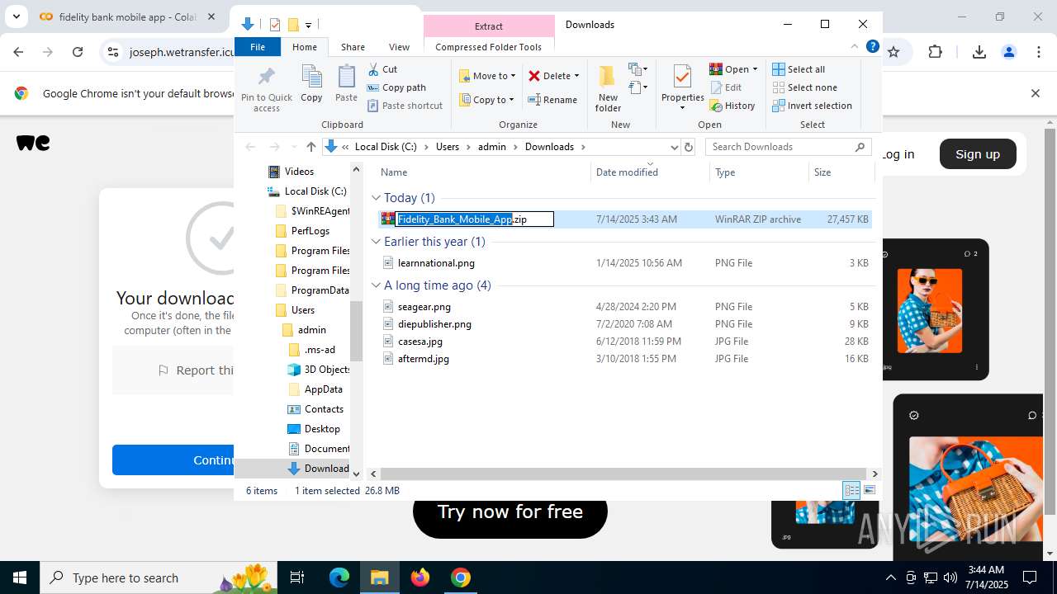Screen dimensions: 1057x594
Task: Click the Edit command
Action: pyautogui.click(x=726, y=87)
